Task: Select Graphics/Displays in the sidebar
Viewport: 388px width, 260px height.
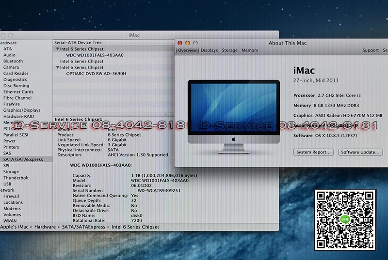Action: (22, 110)
